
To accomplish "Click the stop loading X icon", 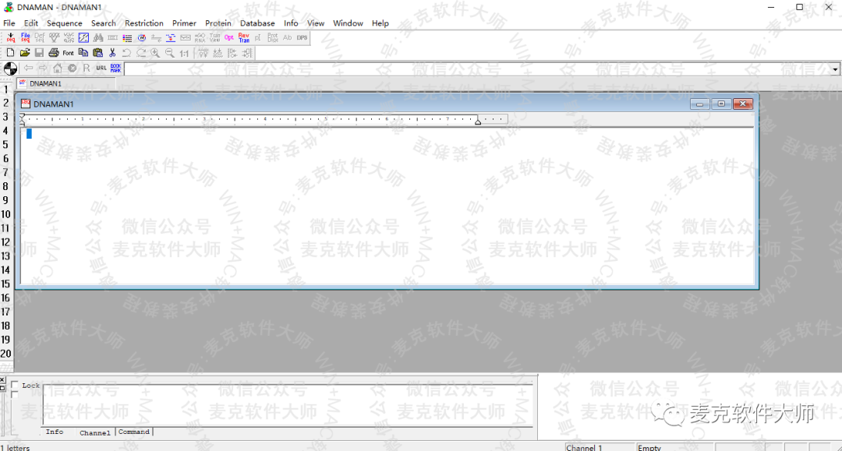I will coord(72,68).
